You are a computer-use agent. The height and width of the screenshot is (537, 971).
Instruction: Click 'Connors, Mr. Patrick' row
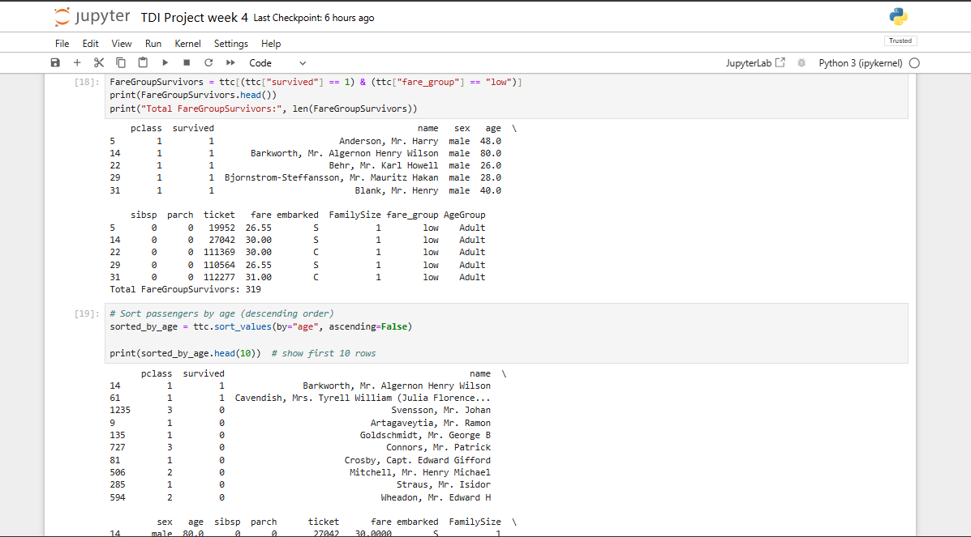300,447
